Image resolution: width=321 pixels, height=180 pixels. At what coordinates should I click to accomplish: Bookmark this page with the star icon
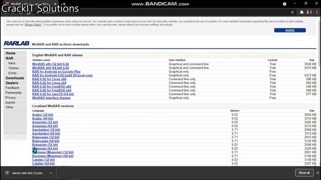[x=292, y=12]
